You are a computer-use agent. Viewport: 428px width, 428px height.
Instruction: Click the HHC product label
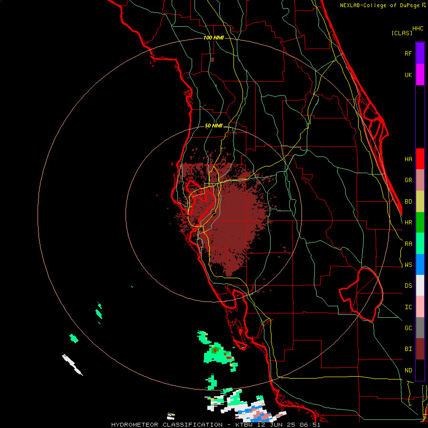(418, 29)
